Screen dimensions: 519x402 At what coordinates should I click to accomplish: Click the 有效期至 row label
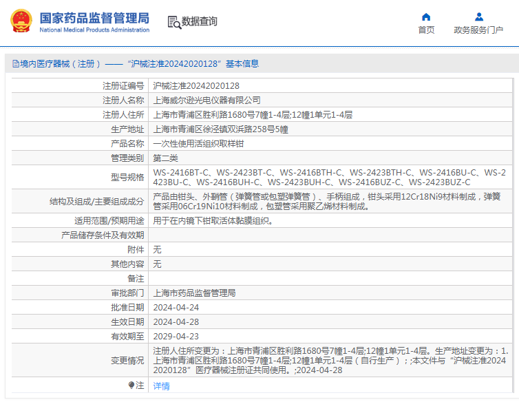[x=127, y=336]
